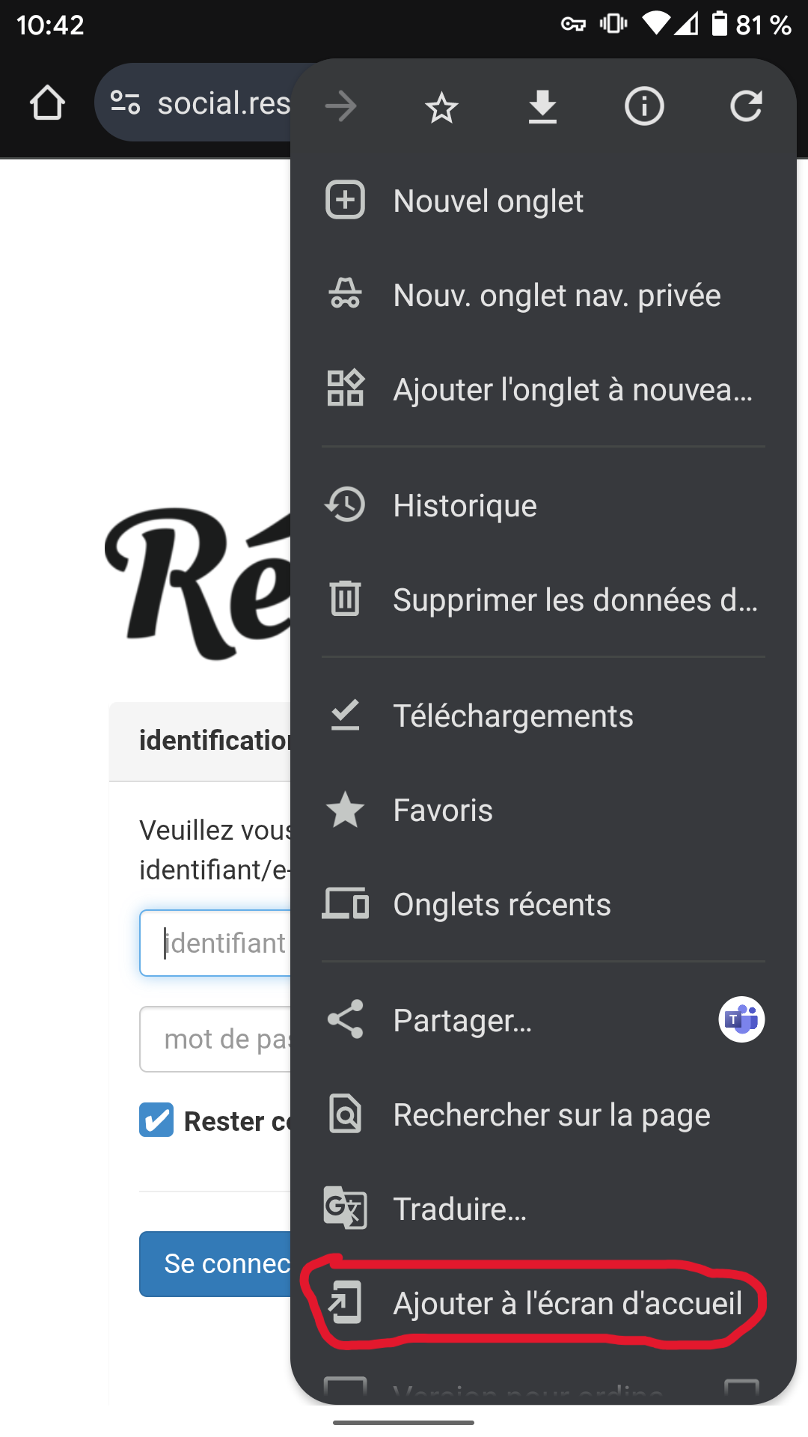Image resolution: width=808 pixels, height=1437 pixels.
Task: Tap the bookmark star icon
Action: point(441,107)
